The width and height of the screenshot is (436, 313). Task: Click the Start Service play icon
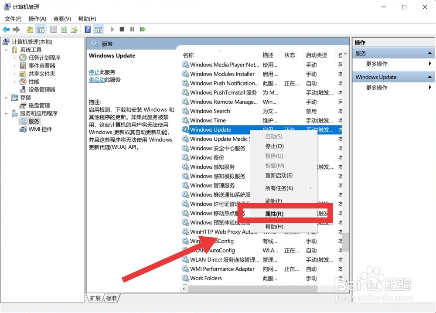[112, 29]
